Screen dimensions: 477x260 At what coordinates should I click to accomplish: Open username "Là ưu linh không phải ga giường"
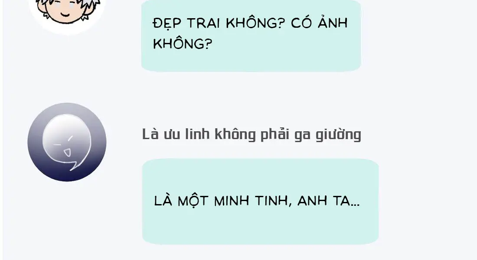tap(252, 134)
